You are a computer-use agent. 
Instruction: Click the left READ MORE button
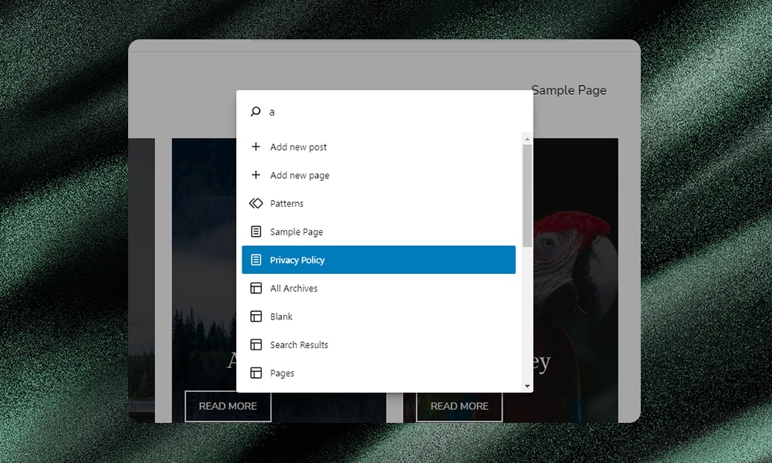pyautogui.click(x=228, y=406)
